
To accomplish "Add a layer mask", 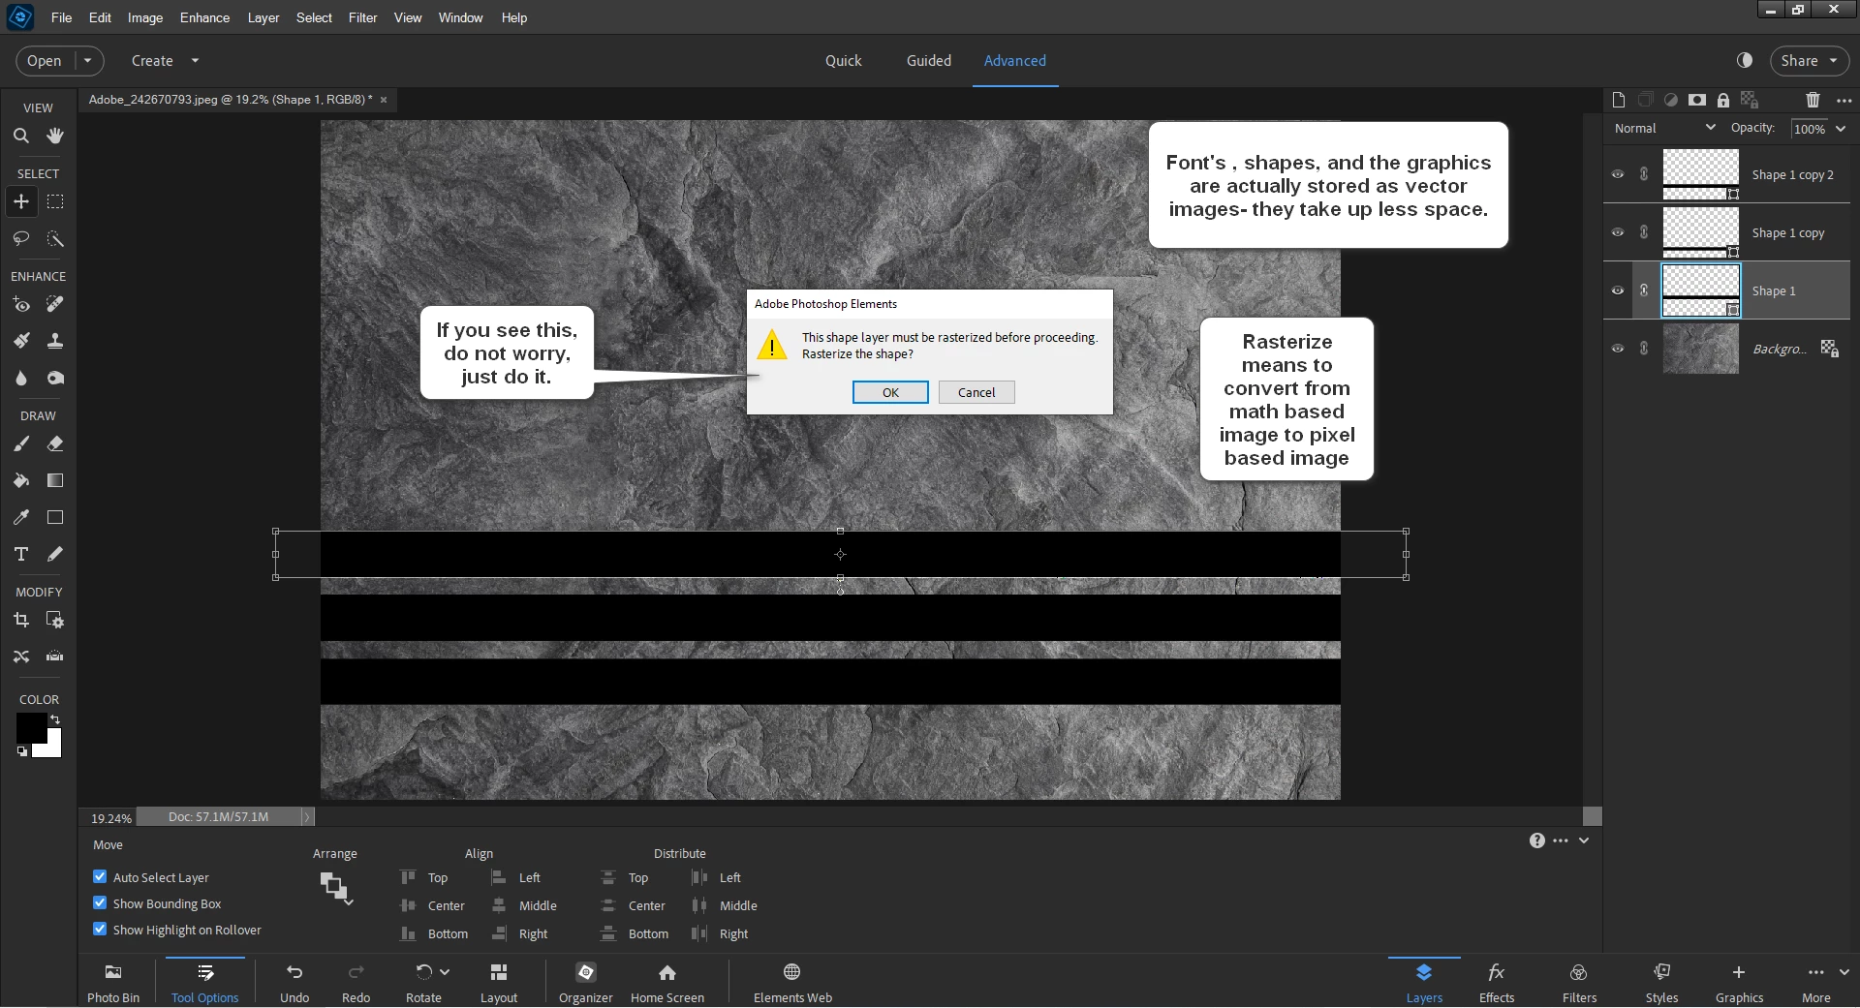I will pos(1696,100).
